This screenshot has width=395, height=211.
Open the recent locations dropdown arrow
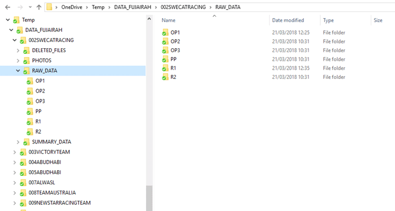point(30,7)
